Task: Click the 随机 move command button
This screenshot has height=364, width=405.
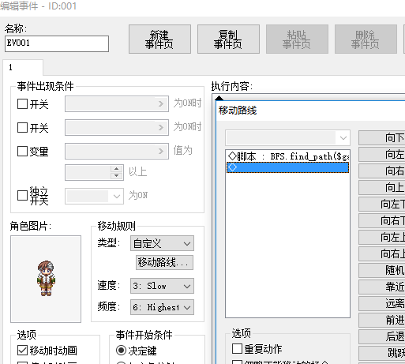Action: pyautogui.click(x=382, y=271)
